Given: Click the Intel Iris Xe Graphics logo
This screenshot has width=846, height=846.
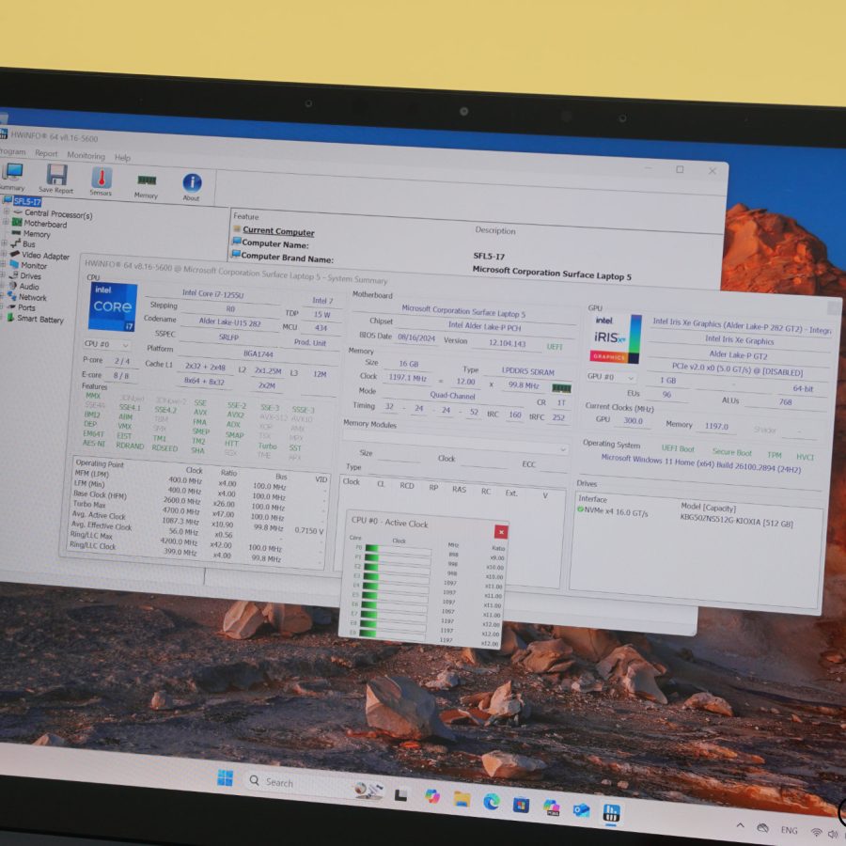Looking at the screenshot, I should coord(615,338).
